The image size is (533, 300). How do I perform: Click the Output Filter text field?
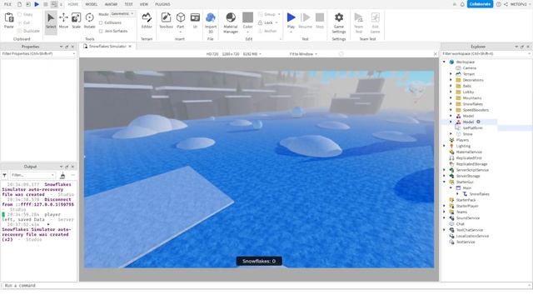pyautogui.click(x=32, y=175)
